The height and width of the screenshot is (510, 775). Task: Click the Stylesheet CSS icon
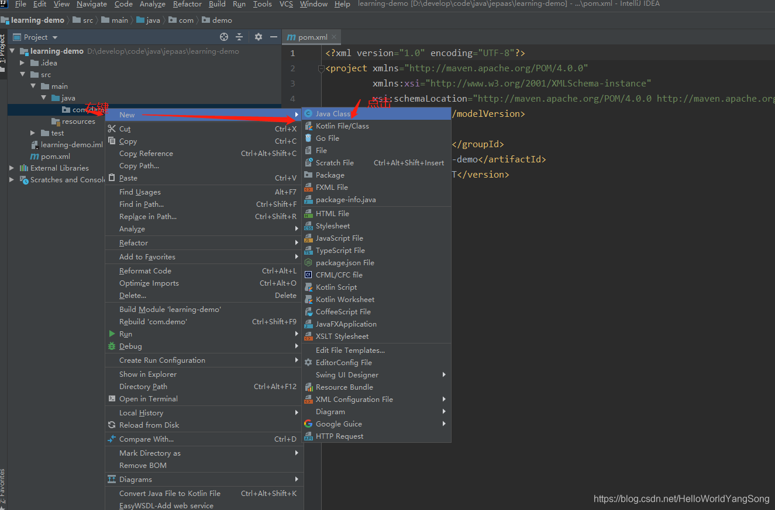[308, 225]
